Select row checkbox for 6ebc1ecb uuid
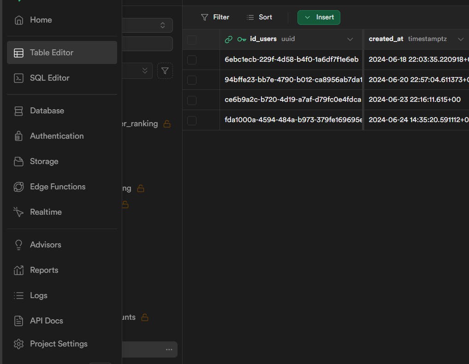The height and width of the screenshot is (364, 469). [192, 60]
